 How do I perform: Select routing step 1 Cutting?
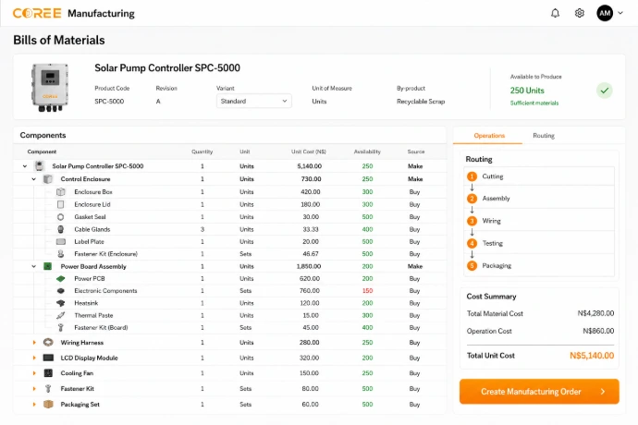pos(539,176)
